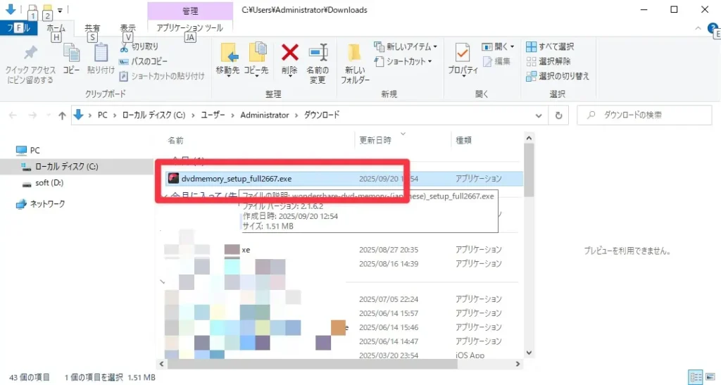The image size is (721, 385).
Task: Select soft (D:) drive in navigation pane
Action: point(43,183)
